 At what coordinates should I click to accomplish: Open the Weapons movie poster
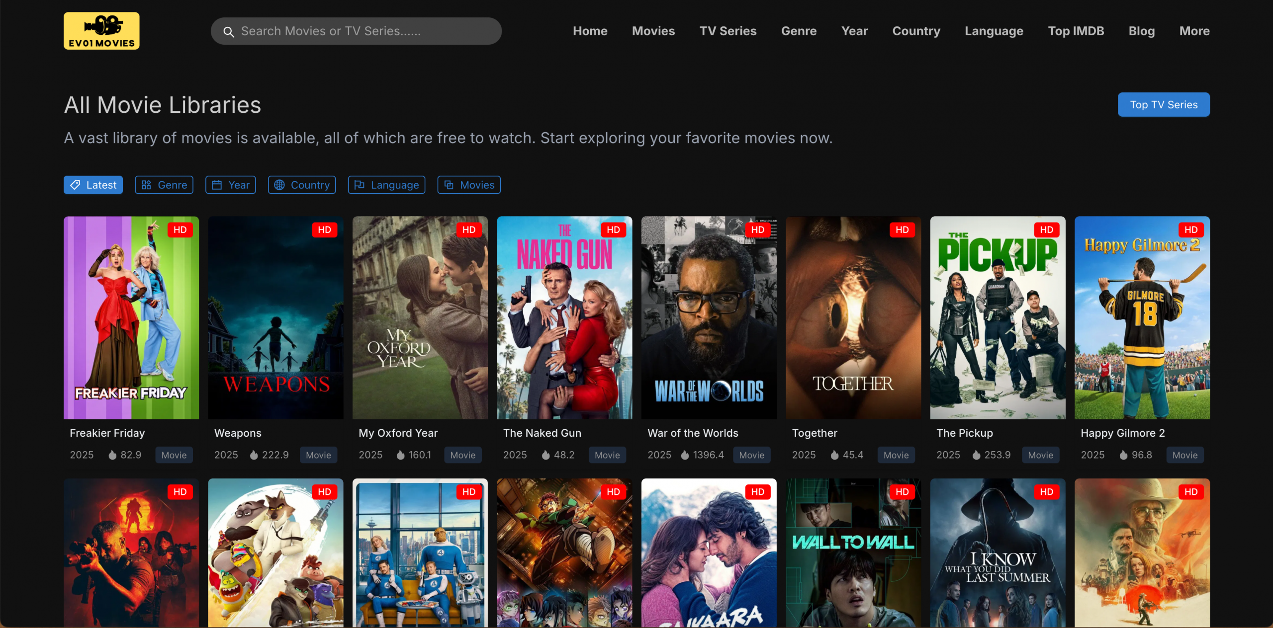[x=275, y=317]
